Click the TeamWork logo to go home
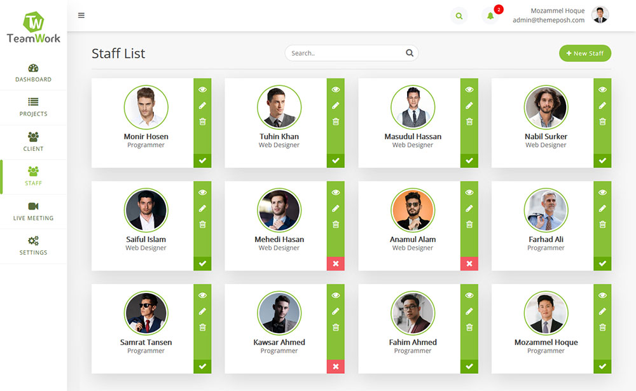Image resolution: width=636 pixels, height=391 pixels. [x=33, y=25]
